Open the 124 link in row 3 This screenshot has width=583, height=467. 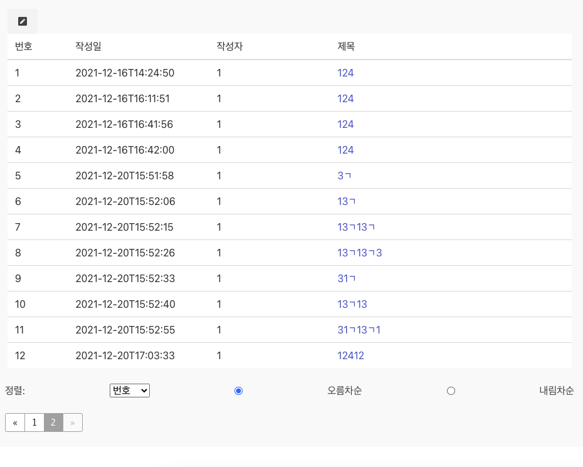345,124
